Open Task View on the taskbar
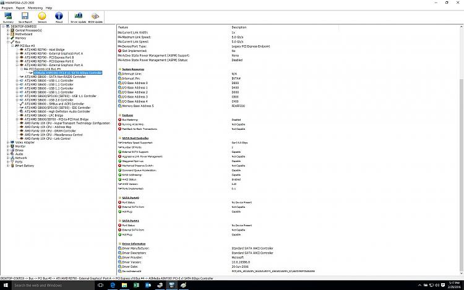Viewport: 464px width, 290px height. [101, 285]
